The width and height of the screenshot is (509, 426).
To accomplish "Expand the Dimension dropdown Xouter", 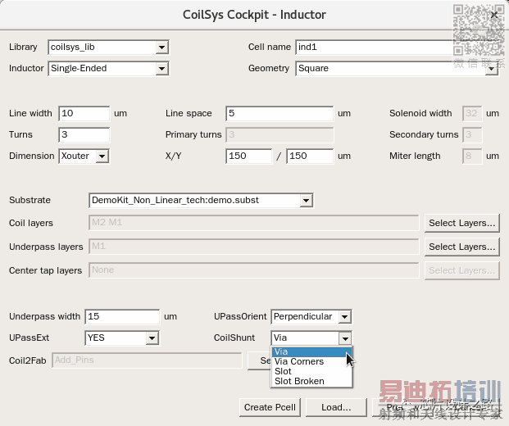I will coord(84,156).
